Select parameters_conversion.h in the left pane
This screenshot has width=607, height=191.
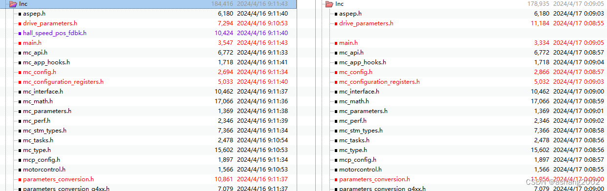(x=58, y=179)
